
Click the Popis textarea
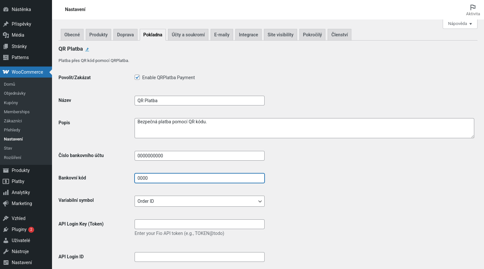pos(304,128)
